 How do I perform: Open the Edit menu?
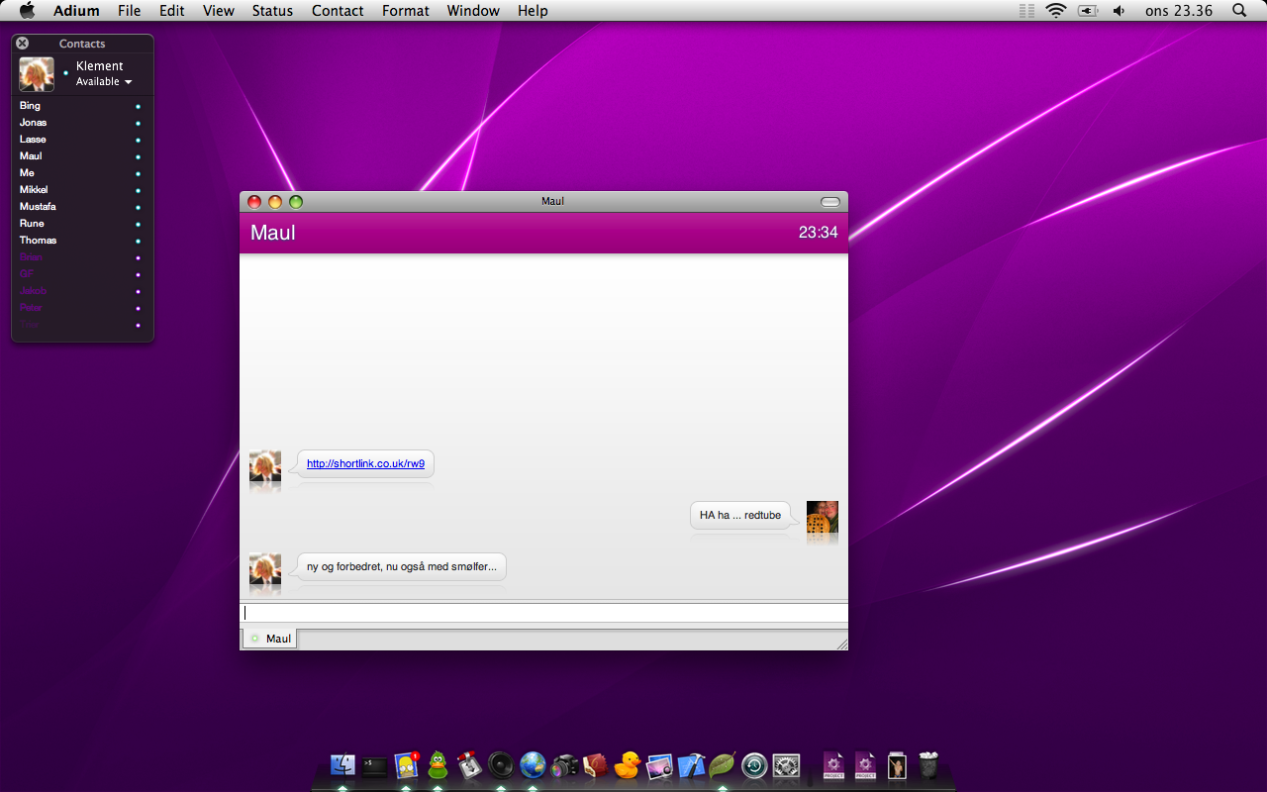[x=172, y=11]
